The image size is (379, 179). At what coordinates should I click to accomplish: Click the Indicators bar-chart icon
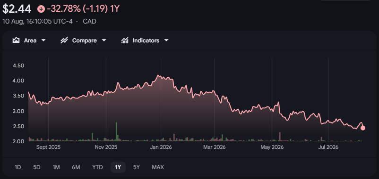125,40
